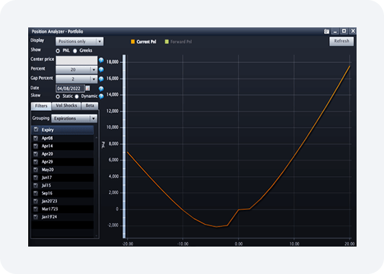Viewport: 384px width, 274px height.
Task: Click the screenshot camera icon in title bar
Action: coord(326,32)
